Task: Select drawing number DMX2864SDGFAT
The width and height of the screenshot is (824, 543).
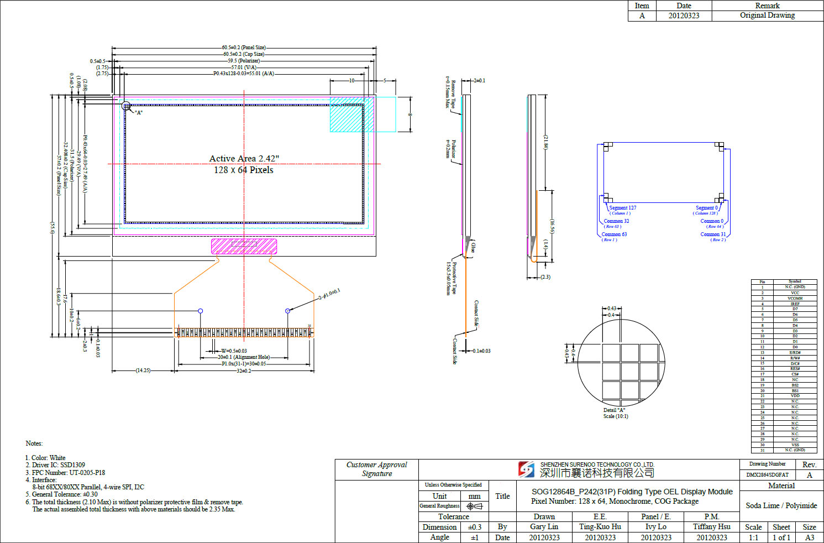Action: [767, 475]
